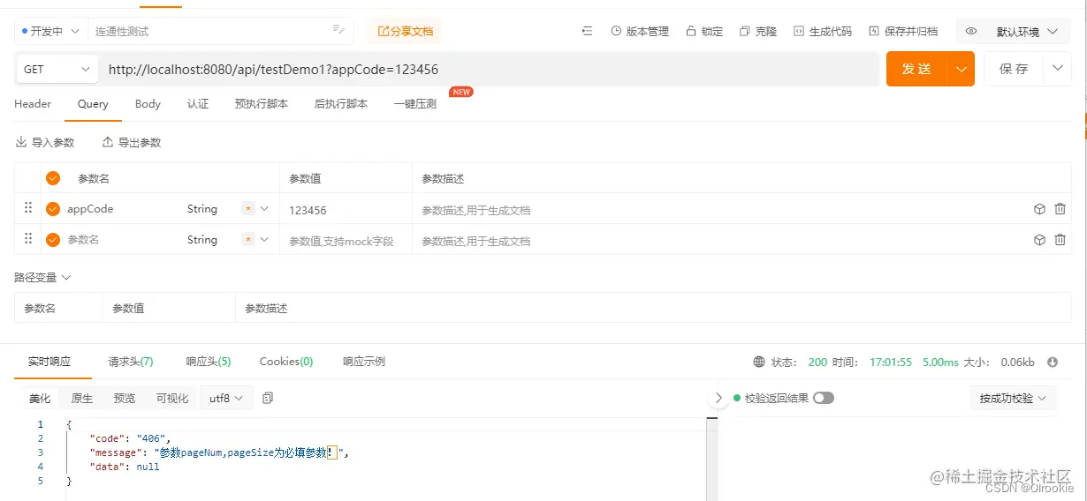Switch to the Header tab

click(33, 104)
